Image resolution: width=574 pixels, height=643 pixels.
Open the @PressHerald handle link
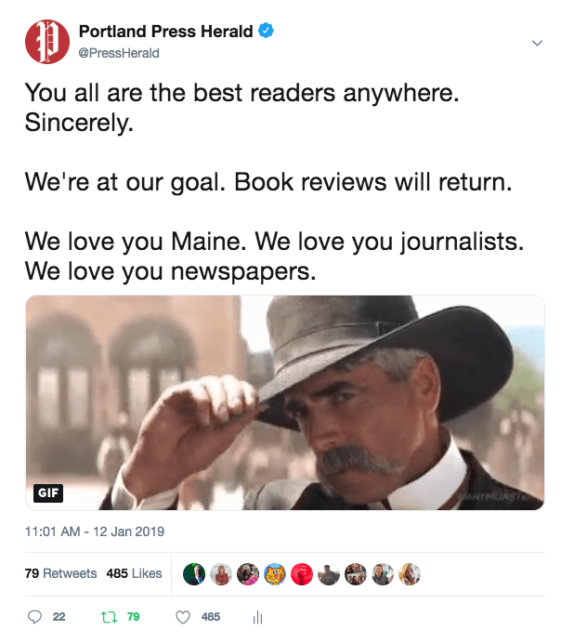(x=119, y=53)
